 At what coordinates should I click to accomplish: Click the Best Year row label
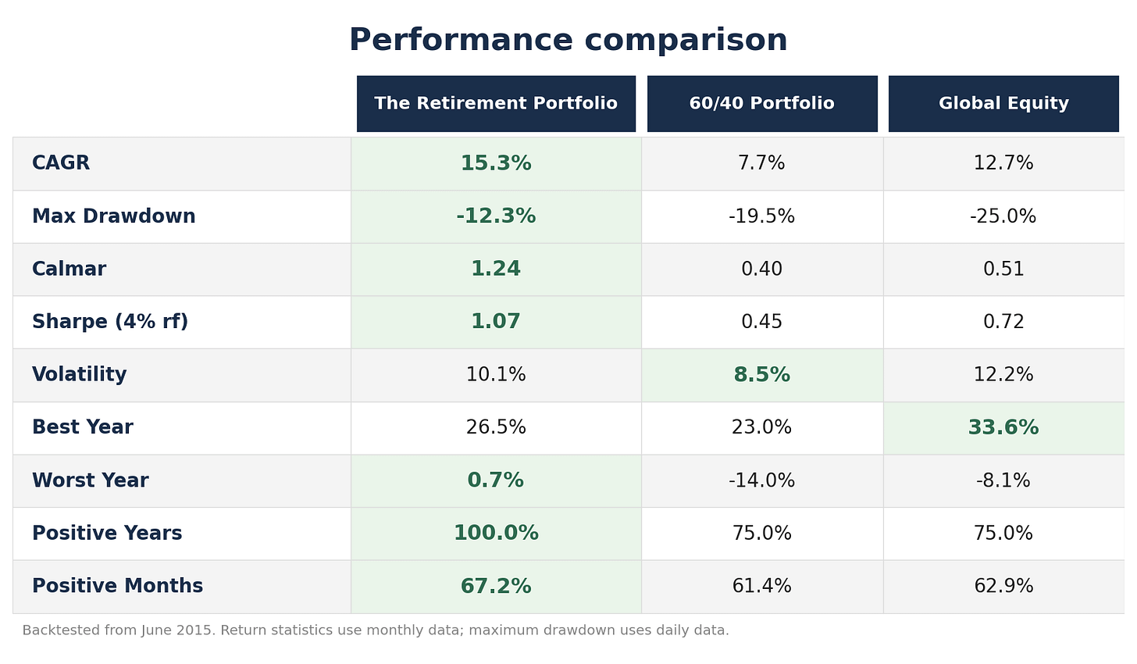point(83,428)
